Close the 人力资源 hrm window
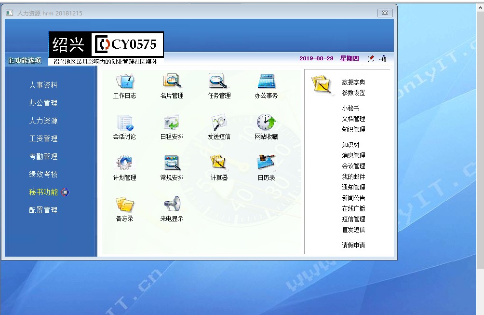This screenshot has height=315, width=484. coord(385,13)
